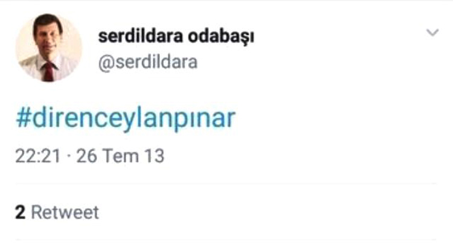Viewport: 453px width, 243px height.
Task: Select the hash symbol of the hashtag
Action: pos(24,118)
